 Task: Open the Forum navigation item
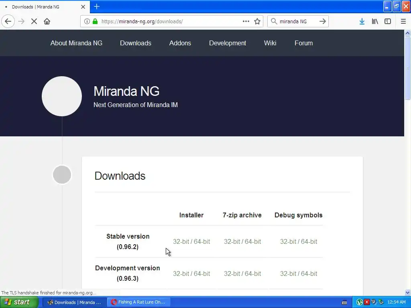pos(303,43)
